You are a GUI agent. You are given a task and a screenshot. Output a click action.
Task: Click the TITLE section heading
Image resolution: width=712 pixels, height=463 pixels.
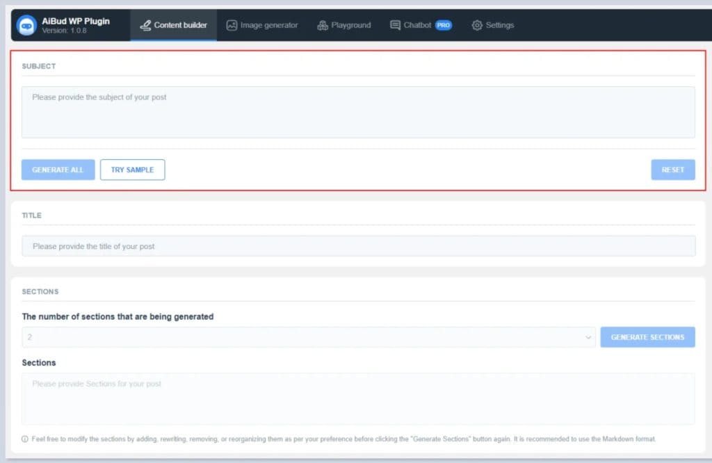click(x=32, y=215)
